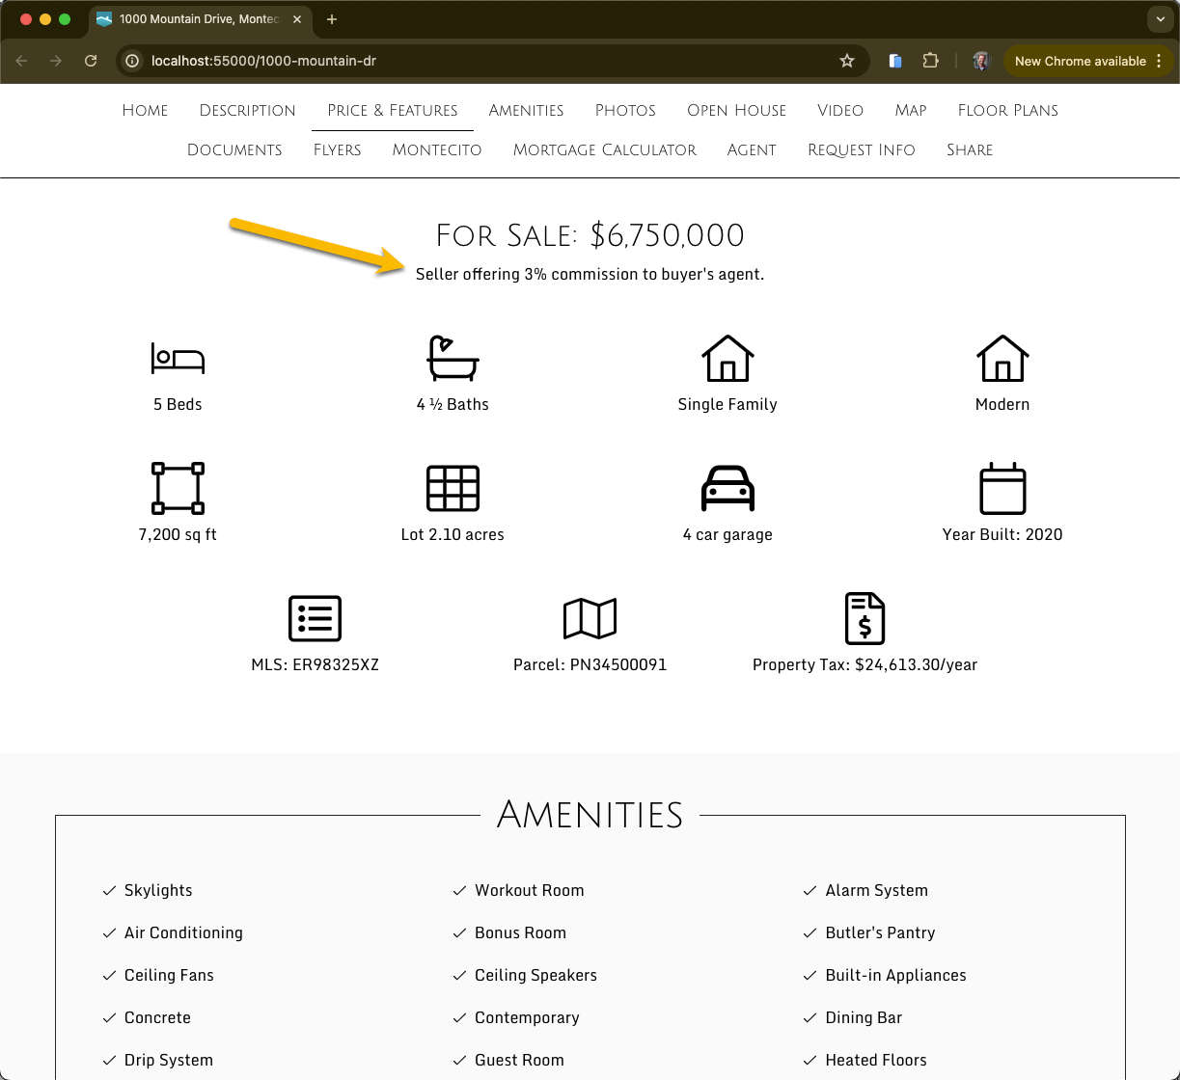Click the blue extension icon in toolbar
The width and height of the screenshot is (1180, 1080).
[x=895, y=61]
